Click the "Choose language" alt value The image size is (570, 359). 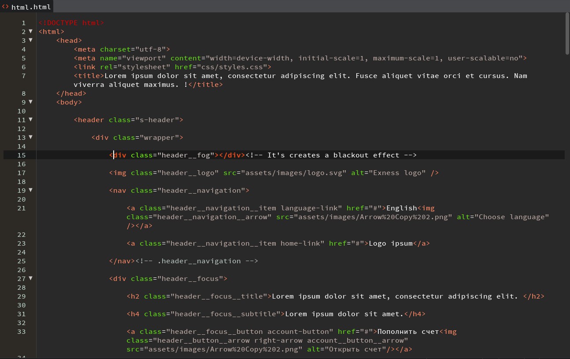[x=511, y=217]
